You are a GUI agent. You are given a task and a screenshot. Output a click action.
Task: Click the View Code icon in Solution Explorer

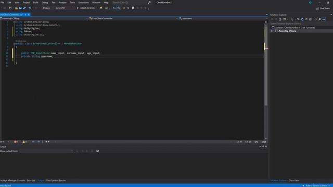click(316, 19)
